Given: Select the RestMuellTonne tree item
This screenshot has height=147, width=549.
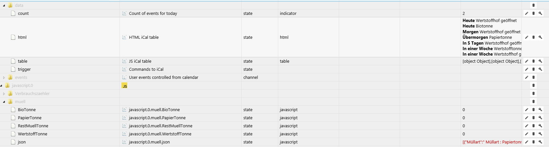Looking at the screenshot, I should [33, 126].
